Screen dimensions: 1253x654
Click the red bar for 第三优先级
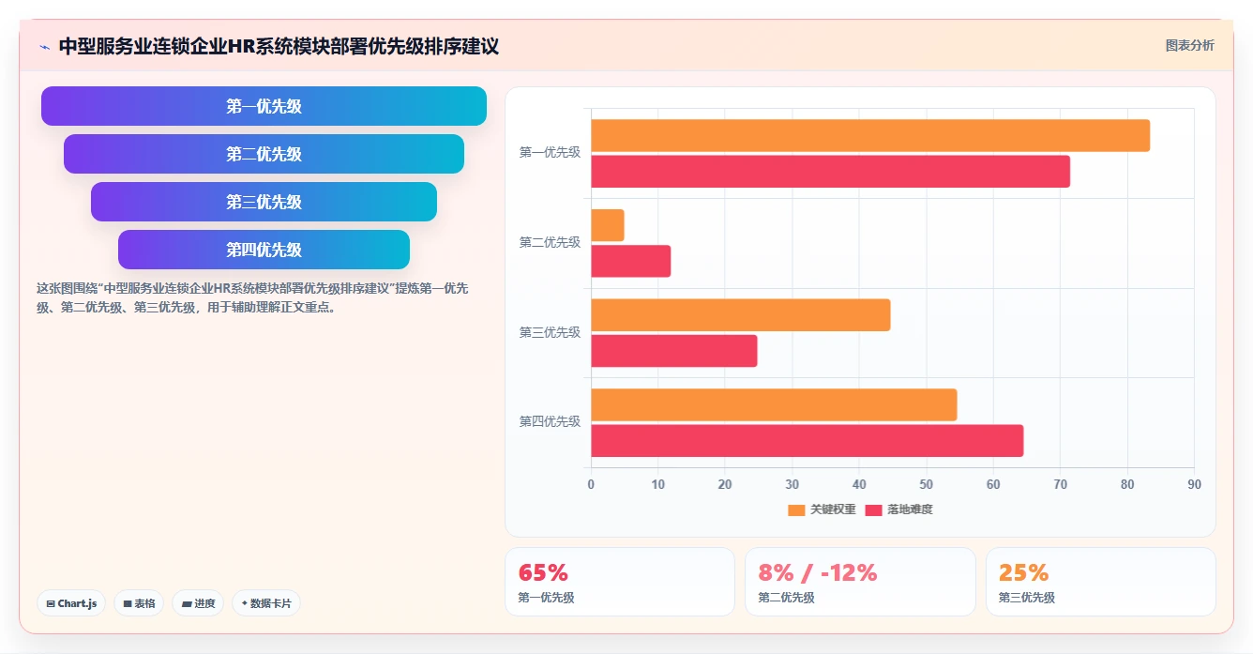(x=674, y=351)
